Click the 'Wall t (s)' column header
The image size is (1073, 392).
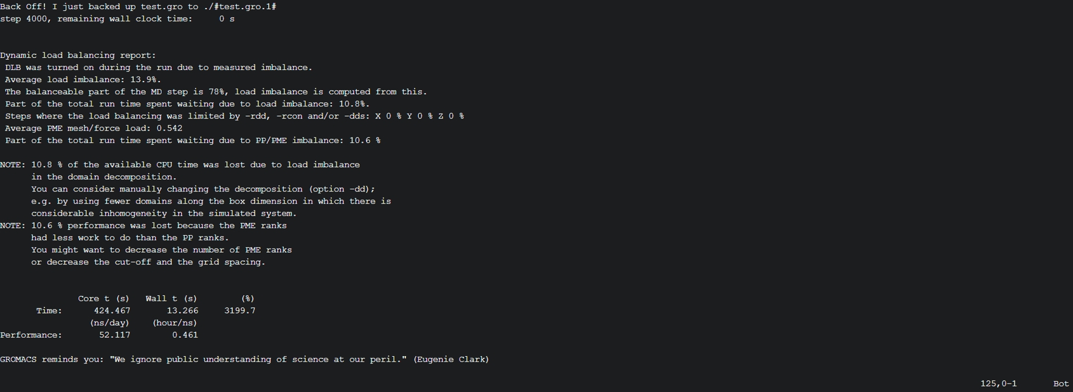[171, 298]
